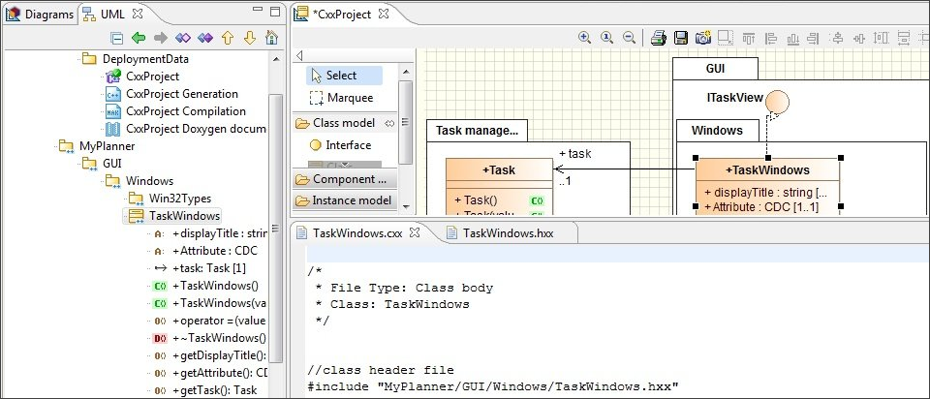This screenshot has width=930, height=399.
Task: Minimize the UML panel
Action: [x=257, y=9]
